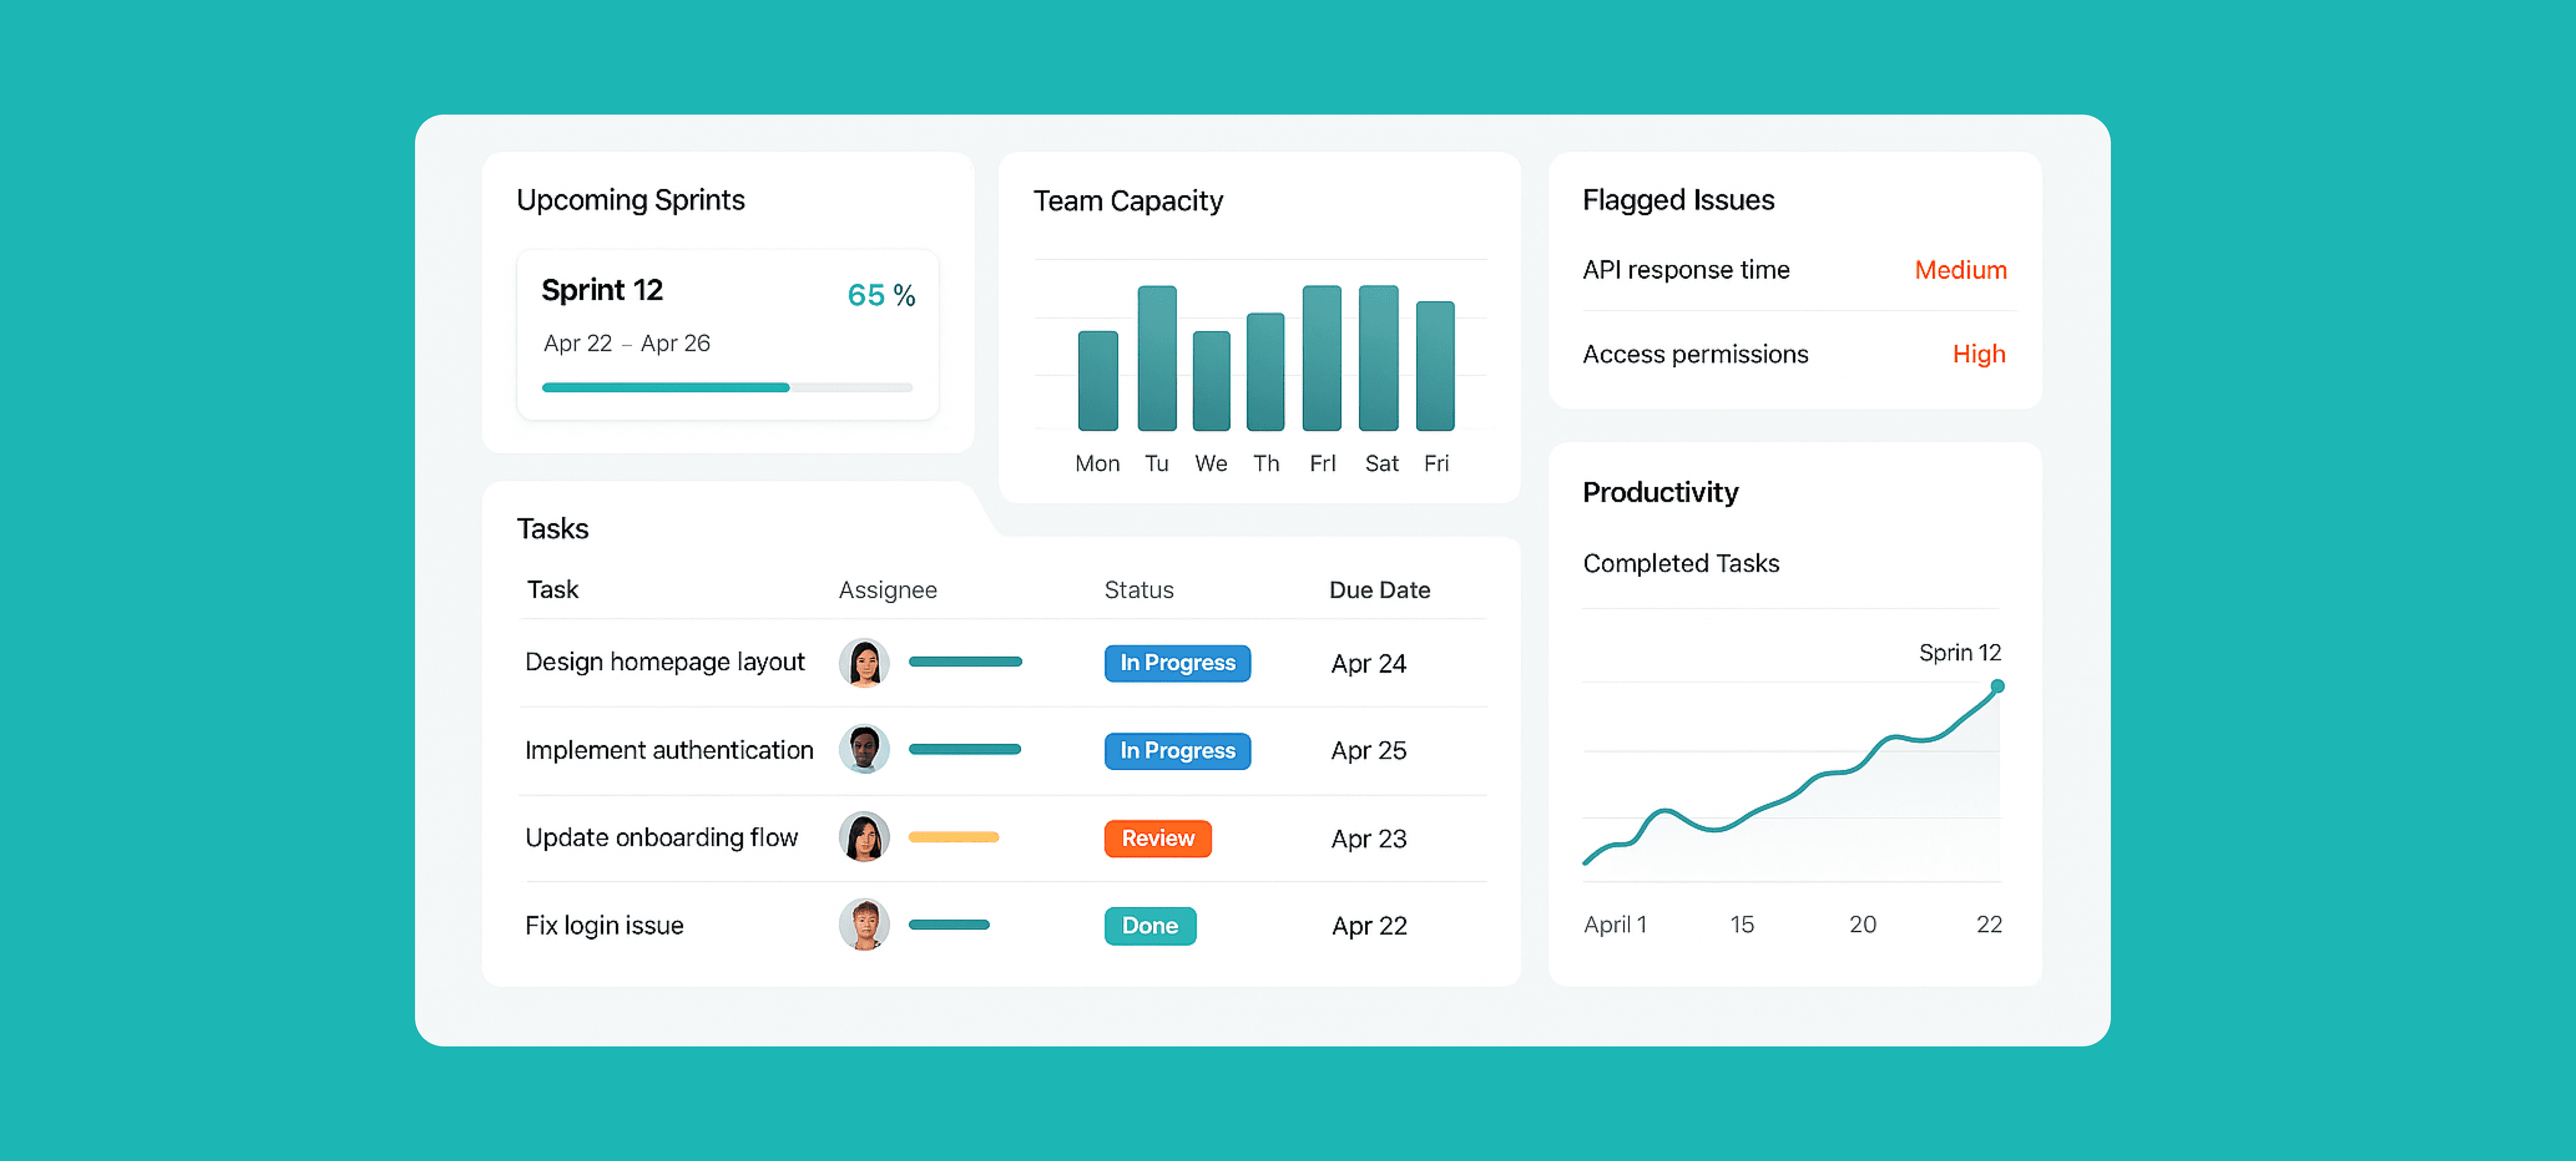Click the Tu bar in Team Capacity
2576x1161 pixels.
coord(1157,358)
